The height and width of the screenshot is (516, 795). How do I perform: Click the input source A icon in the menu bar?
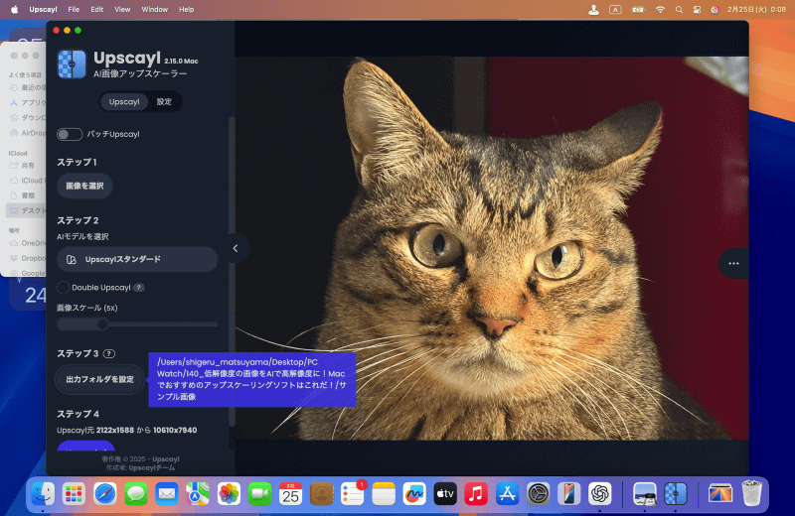tap(615, 9)
